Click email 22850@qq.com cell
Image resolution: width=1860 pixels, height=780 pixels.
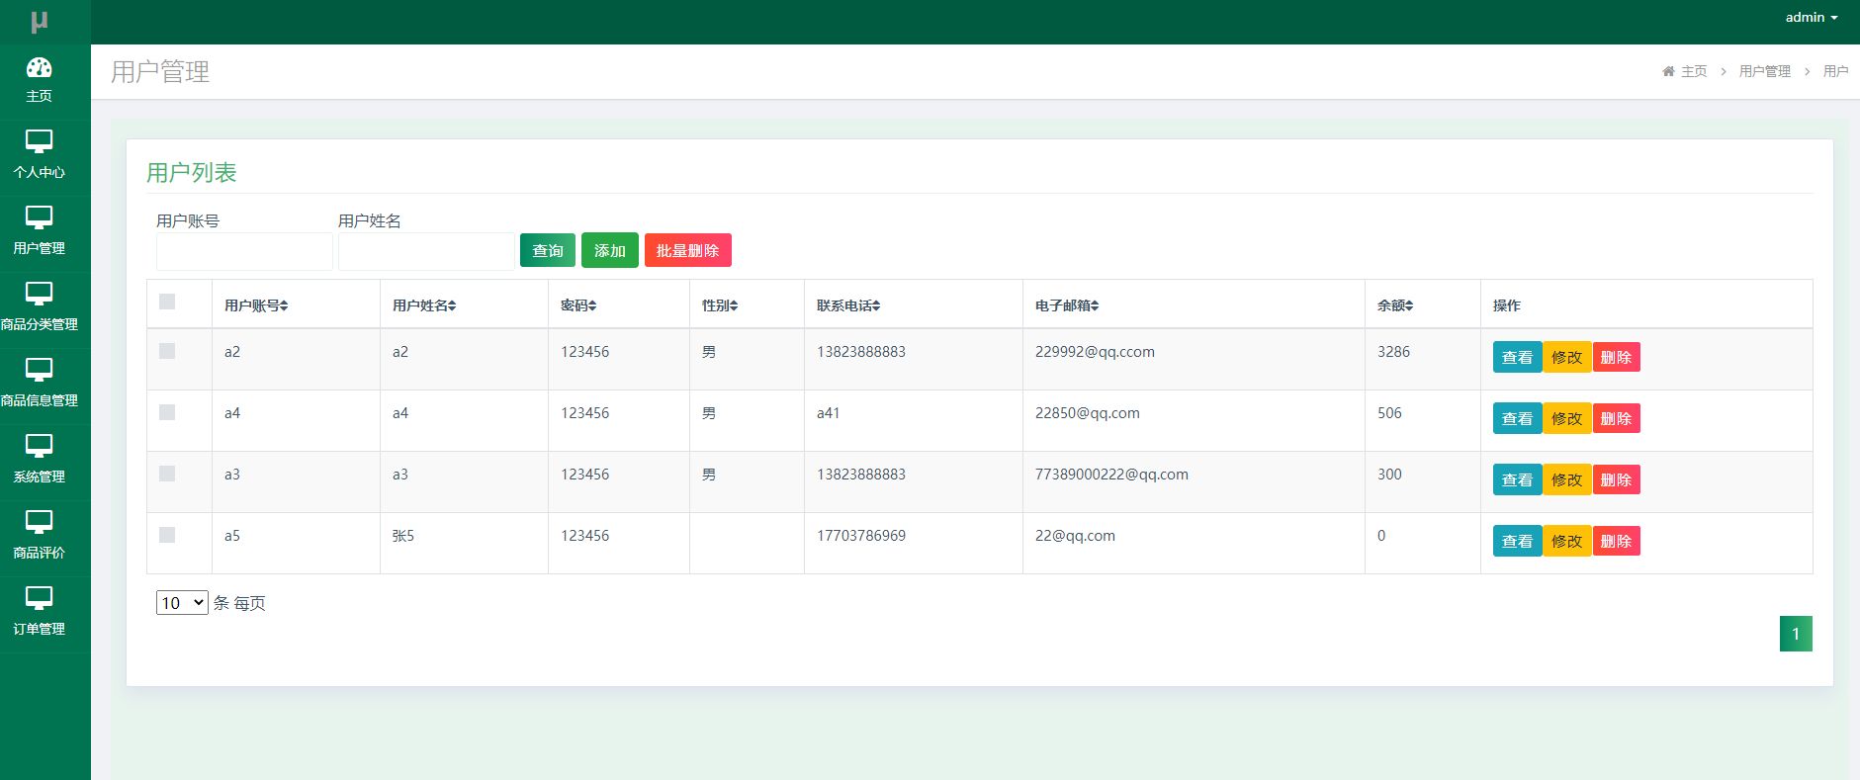tap(1087, 413)
